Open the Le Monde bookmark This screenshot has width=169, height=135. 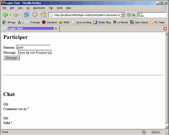click(x=120, y=22)
